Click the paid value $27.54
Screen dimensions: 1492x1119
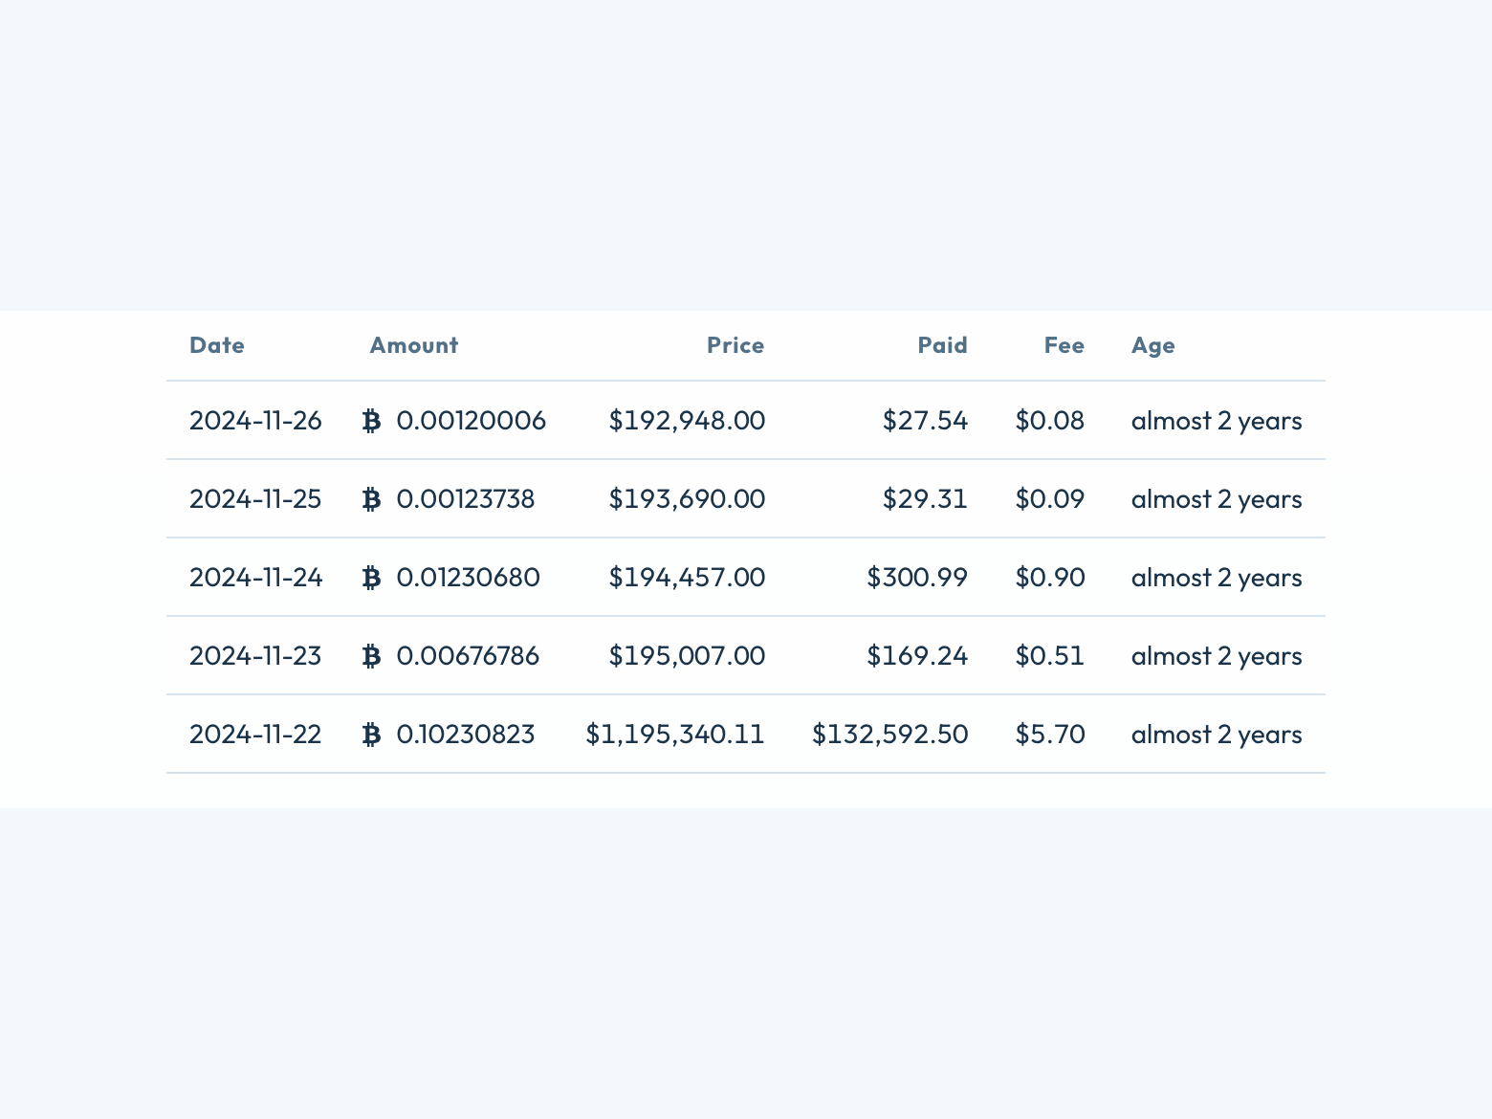click(x=925, y=421)
